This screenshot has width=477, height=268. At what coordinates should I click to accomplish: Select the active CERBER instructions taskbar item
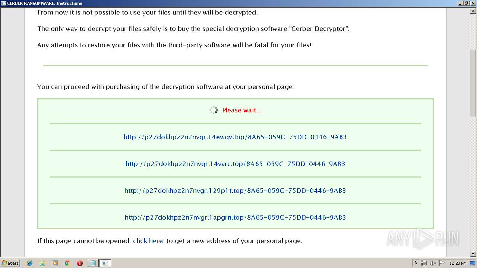tap(105, 263)
